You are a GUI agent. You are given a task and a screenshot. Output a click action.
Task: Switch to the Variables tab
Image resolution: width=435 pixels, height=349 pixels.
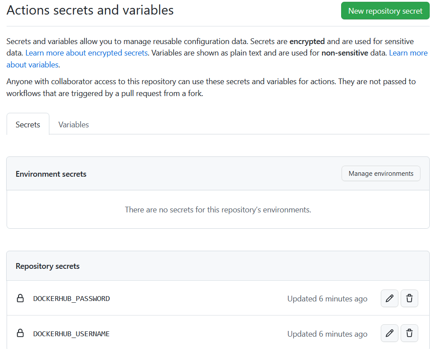tap(74, 125)
